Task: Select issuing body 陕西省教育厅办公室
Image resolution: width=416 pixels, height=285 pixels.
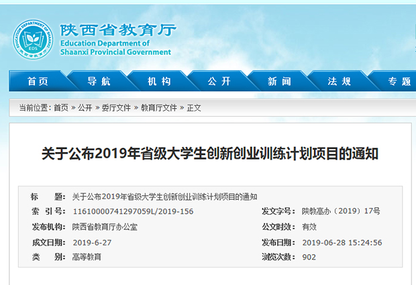Action: pos(105,227)
